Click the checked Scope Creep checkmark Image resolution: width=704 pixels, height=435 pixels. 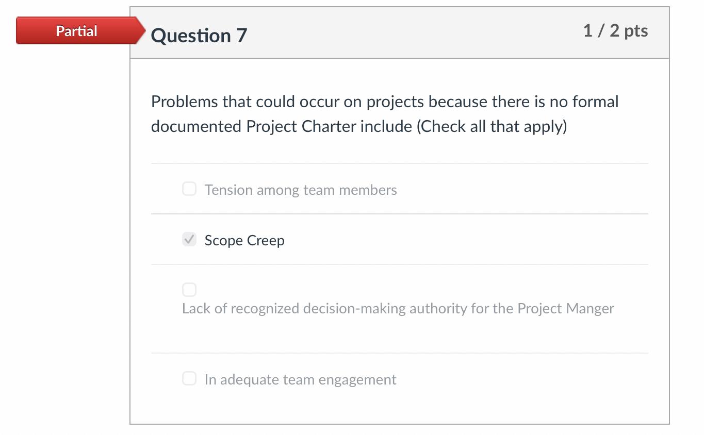point(189,239)
